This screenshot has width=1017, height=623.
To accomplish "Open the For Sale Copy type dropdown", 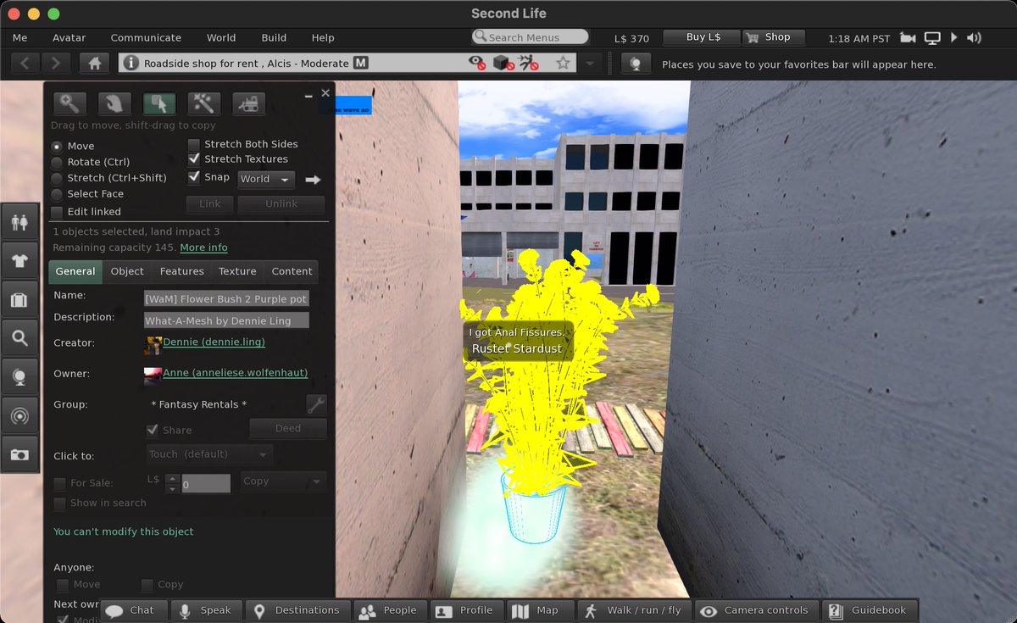I will point(283,481).
